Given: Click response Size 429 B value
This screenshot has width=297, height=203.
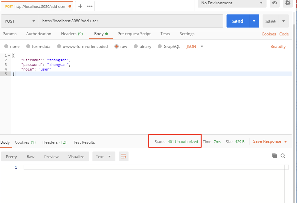Looking at the screenshot, I should coord(240,142).
